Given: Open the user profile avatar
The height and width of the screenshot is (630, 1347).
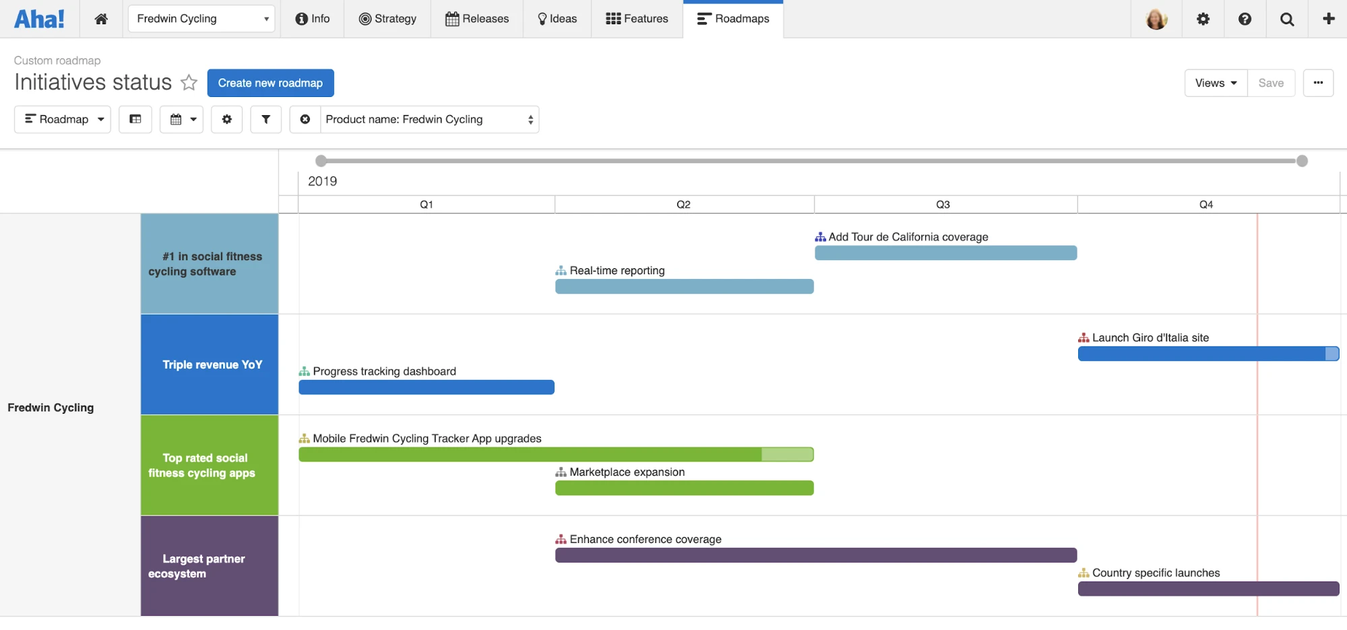Looking at the screenshot, I should pos(1156,19).
